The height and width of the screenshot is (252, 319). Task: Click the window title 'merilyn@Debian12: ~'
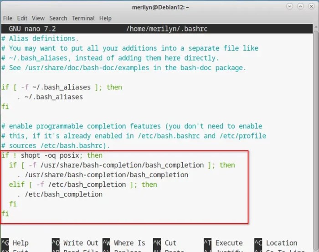point(160,8)
